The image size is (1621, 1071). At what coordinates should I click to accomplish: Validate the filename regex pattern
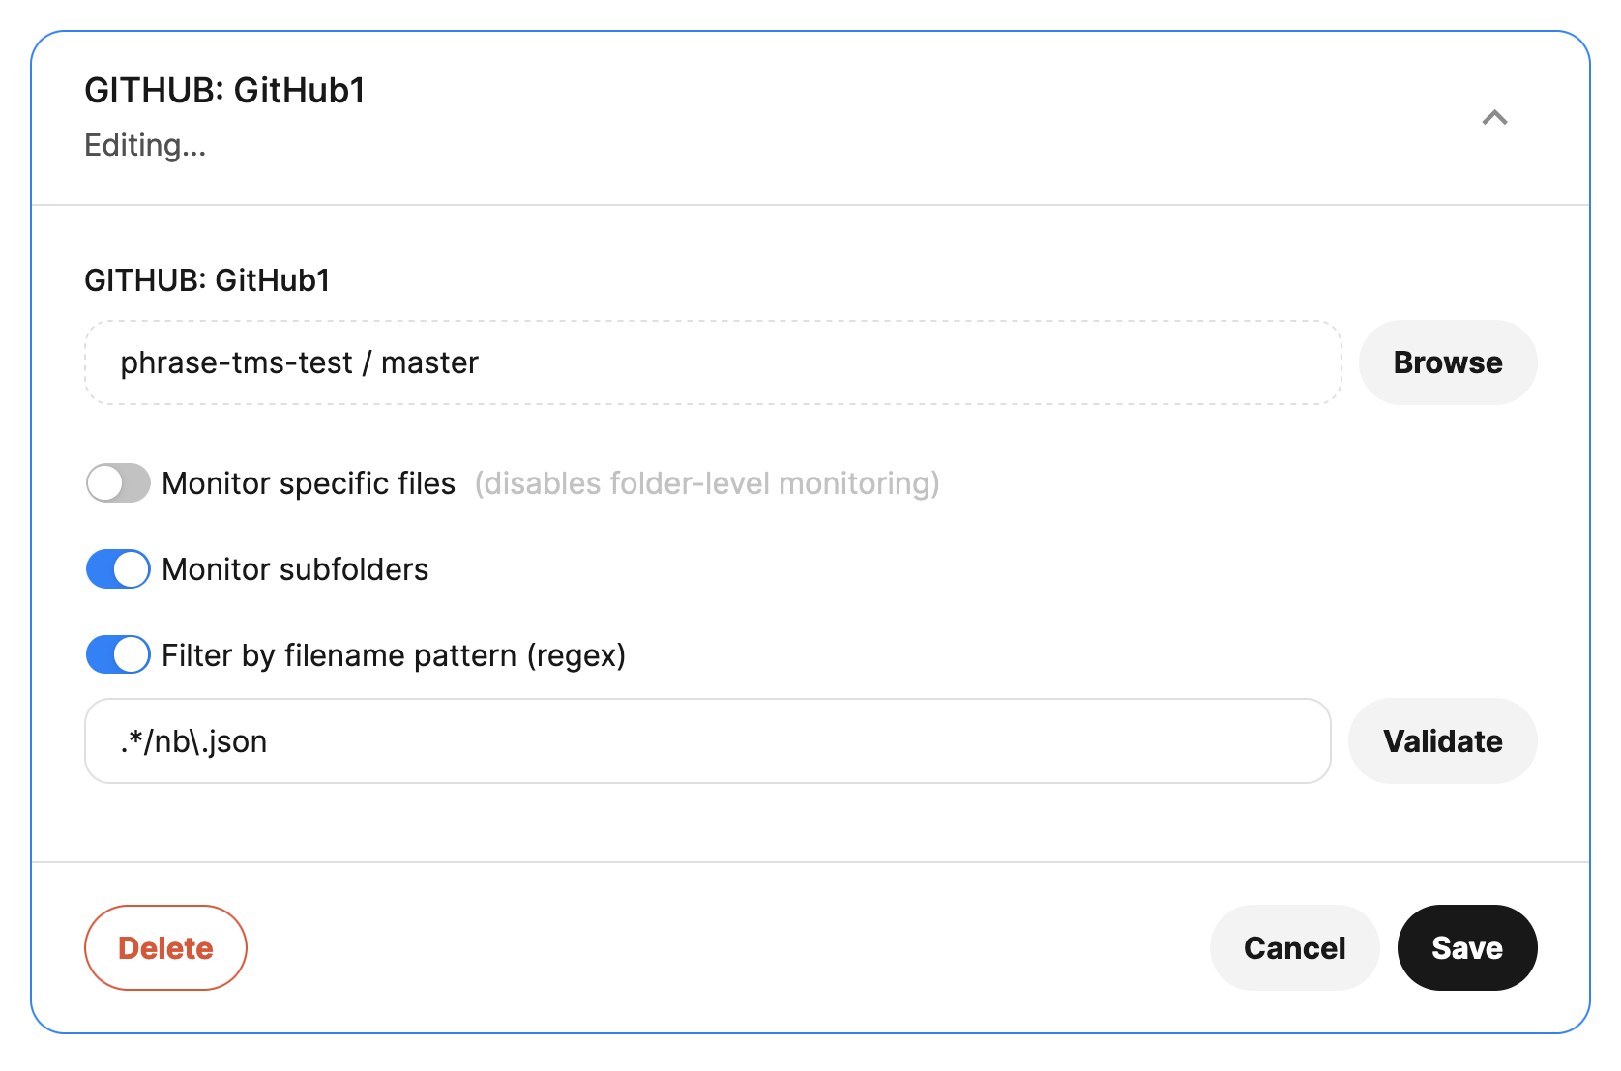(x=1443, y=741)
